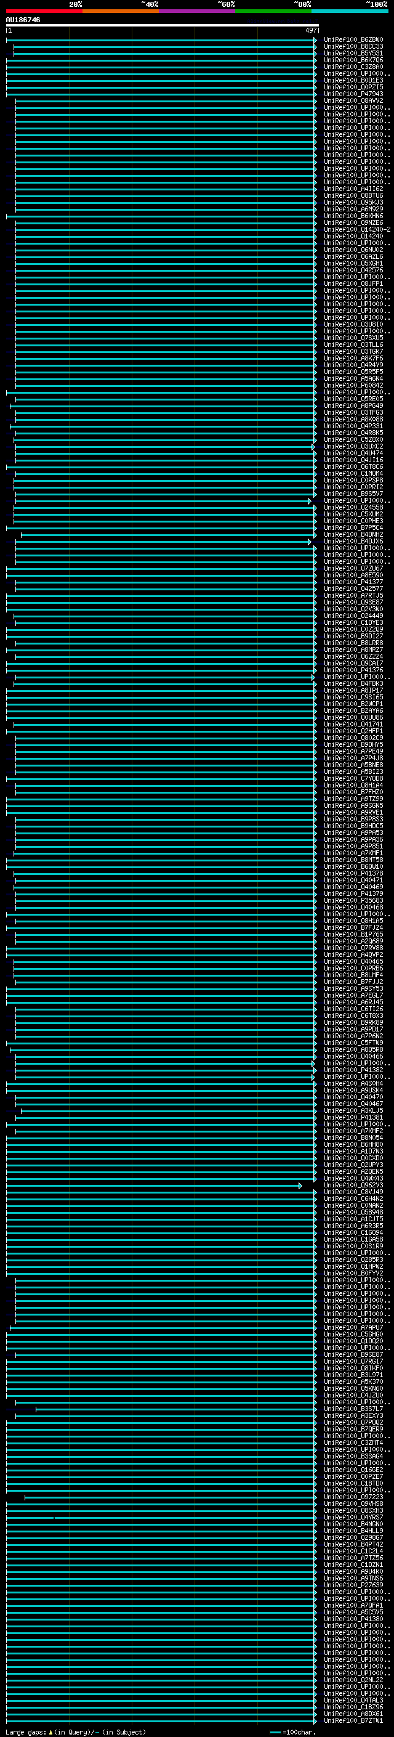The width and height of the screenshot is (394, 1737).
Task: Open hit UniRef100_B6ZBW0
Action: click(x=353, y=40)
